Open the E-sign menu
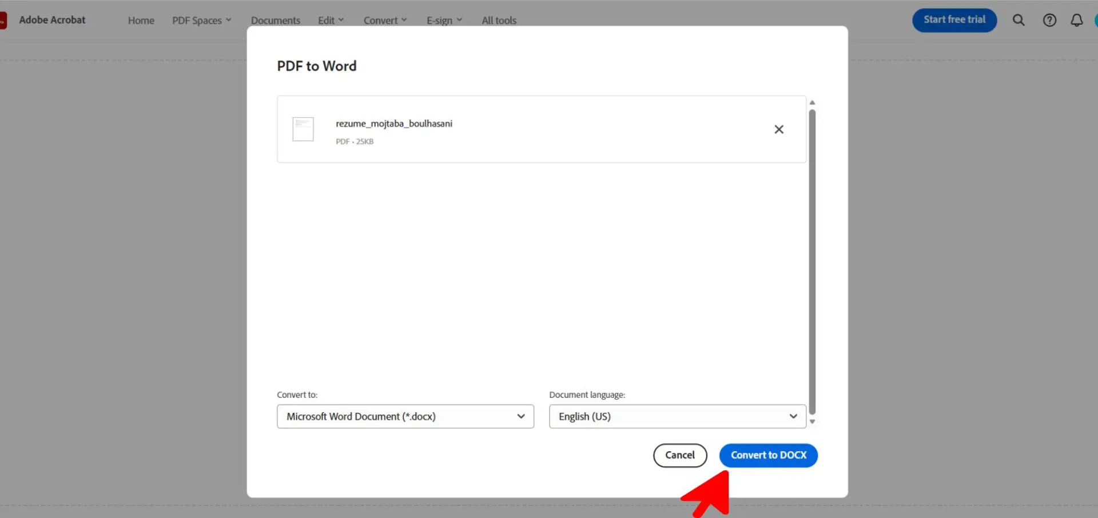The image size is (1098, 518). 444,21
